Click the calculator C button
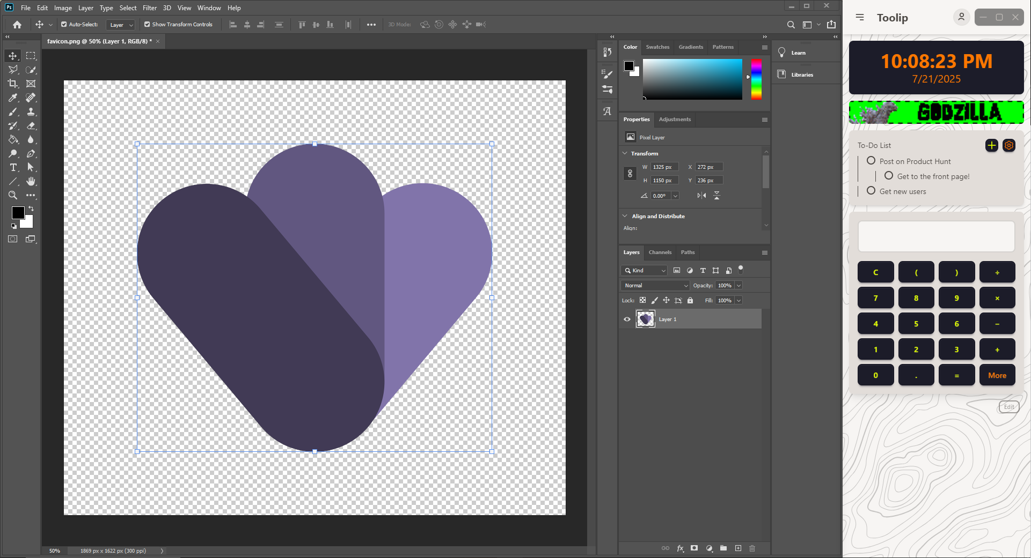Screen dimensions: 1031x558 (x=875, y=272)
